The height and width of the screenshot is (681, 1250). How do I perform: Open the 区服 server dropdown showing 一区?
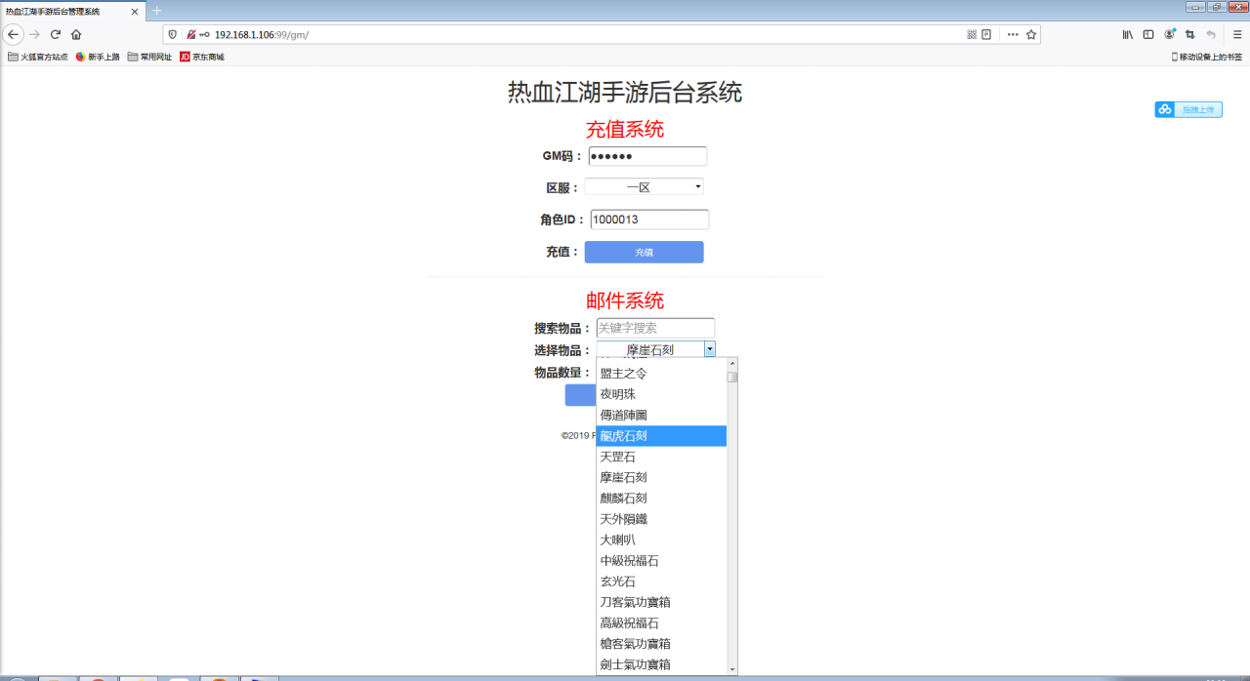(x=644, y=186)
